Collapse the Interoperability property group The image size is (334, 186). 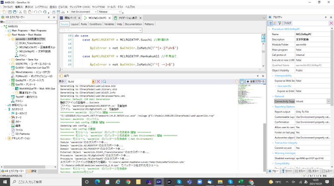[x=273, y=76]
